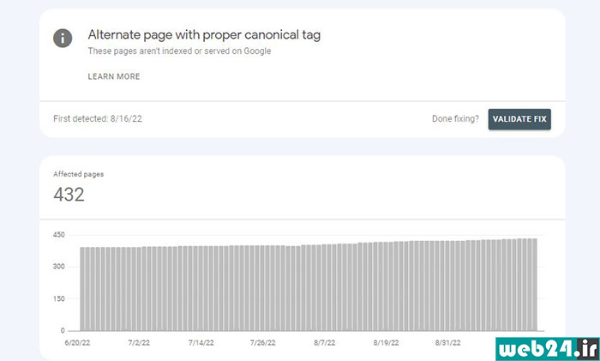This screenshot has width=600, height=361.
Task: Open the LEARN MORE link
Action: coord(114,76)
